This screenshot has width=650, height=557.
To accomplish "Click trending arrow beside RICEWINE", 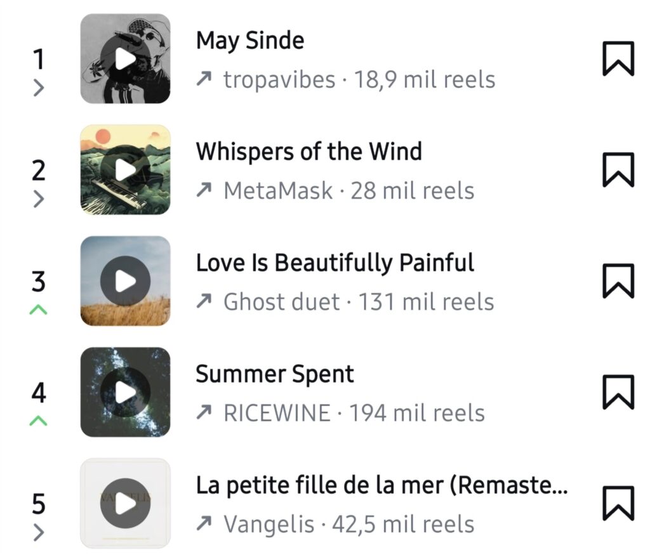I will [204, 412].
